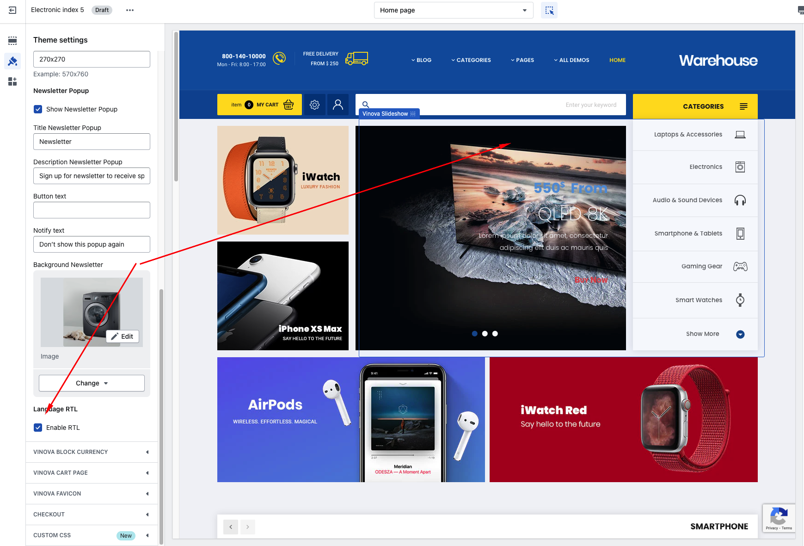Click the Title Newsletter Popup field
Screen dimensions: 804x546
coord(92,142)
